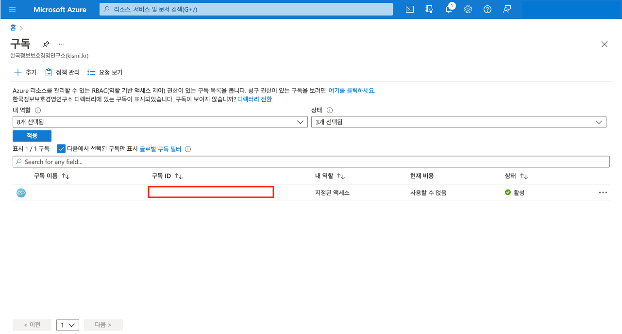
Task: Open the row's more options ellipsis
Action: pyautogui.click(x=603, y=192)
